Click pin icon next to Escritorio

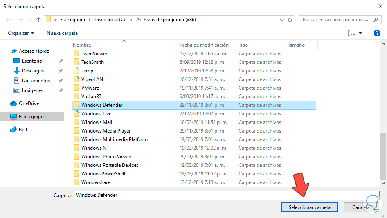click(61, 61)
